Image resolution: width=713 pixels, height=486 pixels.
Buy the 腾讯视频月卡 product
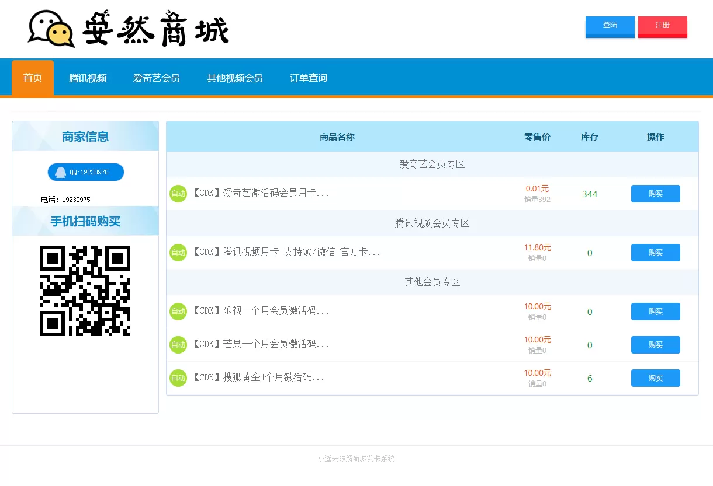[656, 253]
